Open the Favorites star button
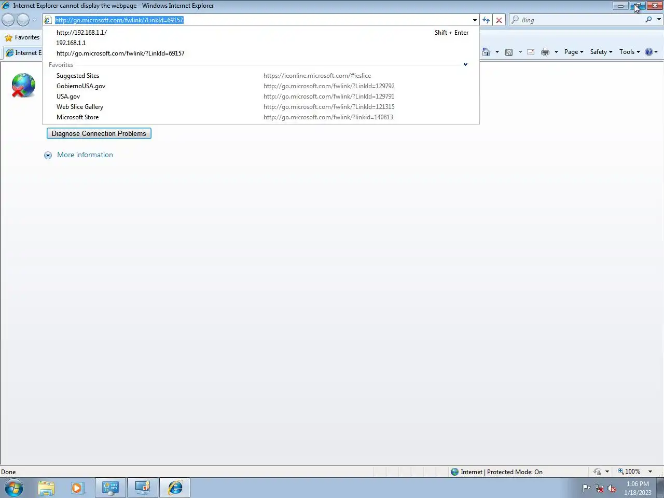The width and height of the screenshot is (664, 498). click(x=22, y=37)
